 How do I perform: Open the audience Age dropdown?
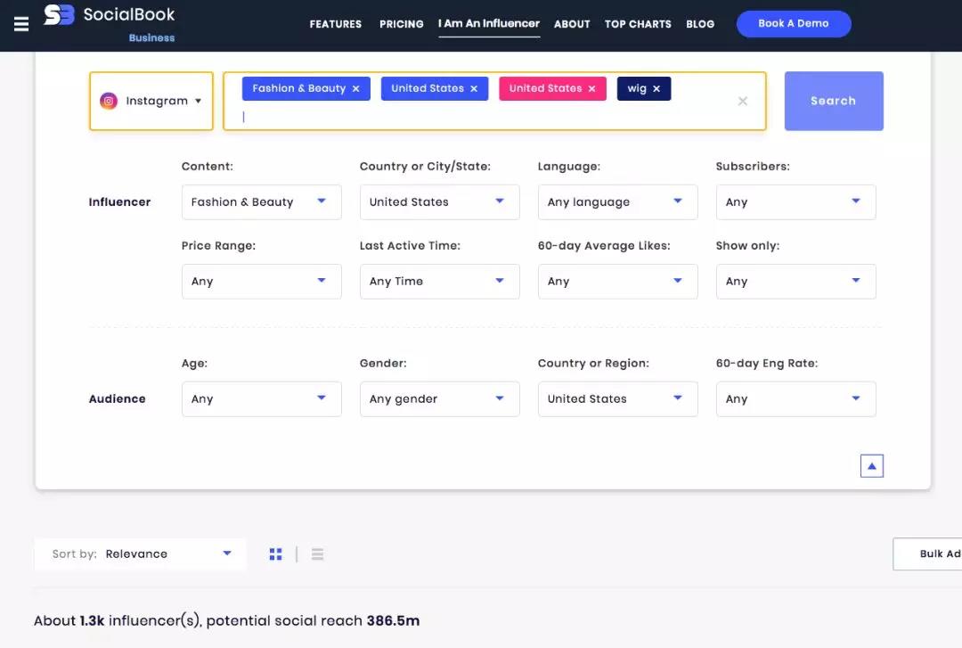click(x=261, y=398)
